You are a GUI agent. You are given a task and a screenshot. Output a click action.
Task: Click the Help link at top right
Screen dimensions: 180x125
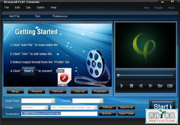tap(146, 8)
